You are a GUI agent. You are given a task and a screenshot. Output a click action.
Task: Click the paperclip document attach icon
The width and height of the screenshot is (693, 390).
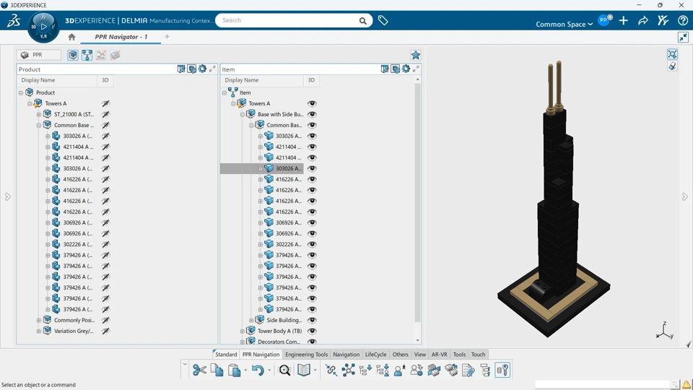[x=468, y=370]
